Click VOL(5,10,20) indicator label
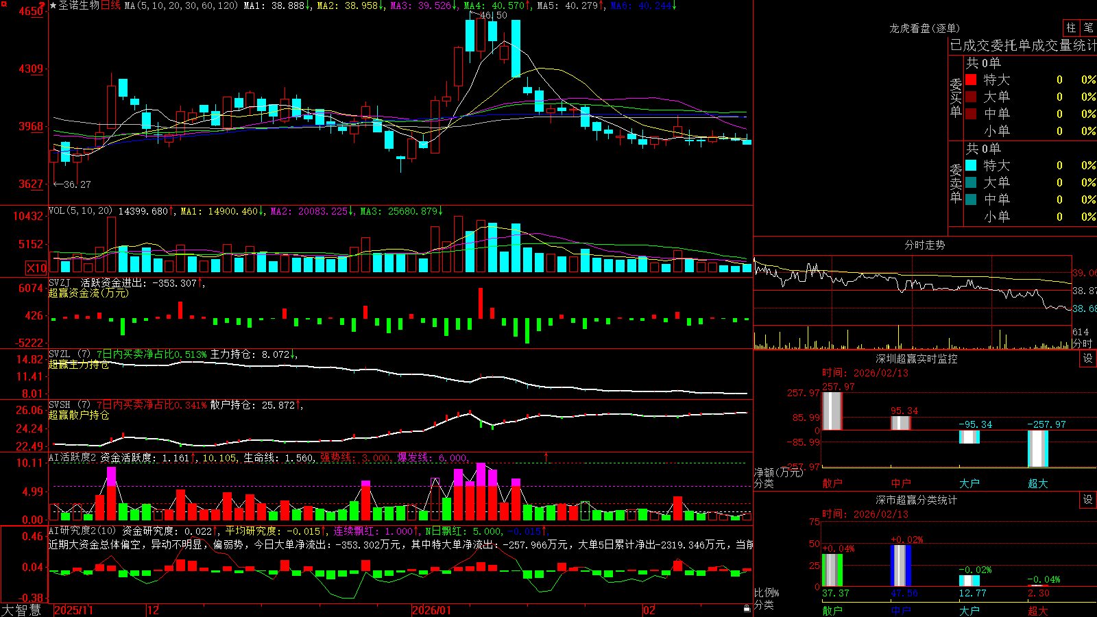Image resolution: width=1097 pixels, height=617 pixels. (81, 211)
